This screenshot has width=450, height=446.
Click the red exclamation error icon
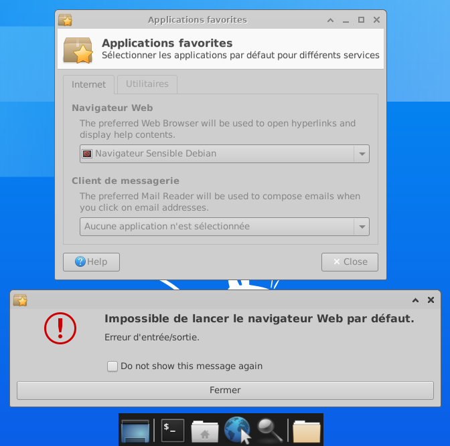pyautogui.click(x=60, y=328)
